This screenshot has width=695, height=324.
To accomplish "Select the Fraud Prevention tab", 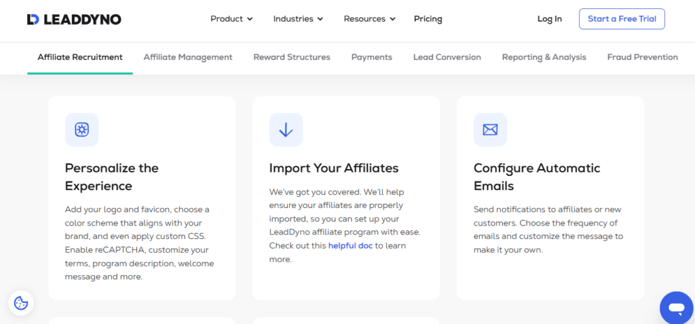I will [642, 57].
